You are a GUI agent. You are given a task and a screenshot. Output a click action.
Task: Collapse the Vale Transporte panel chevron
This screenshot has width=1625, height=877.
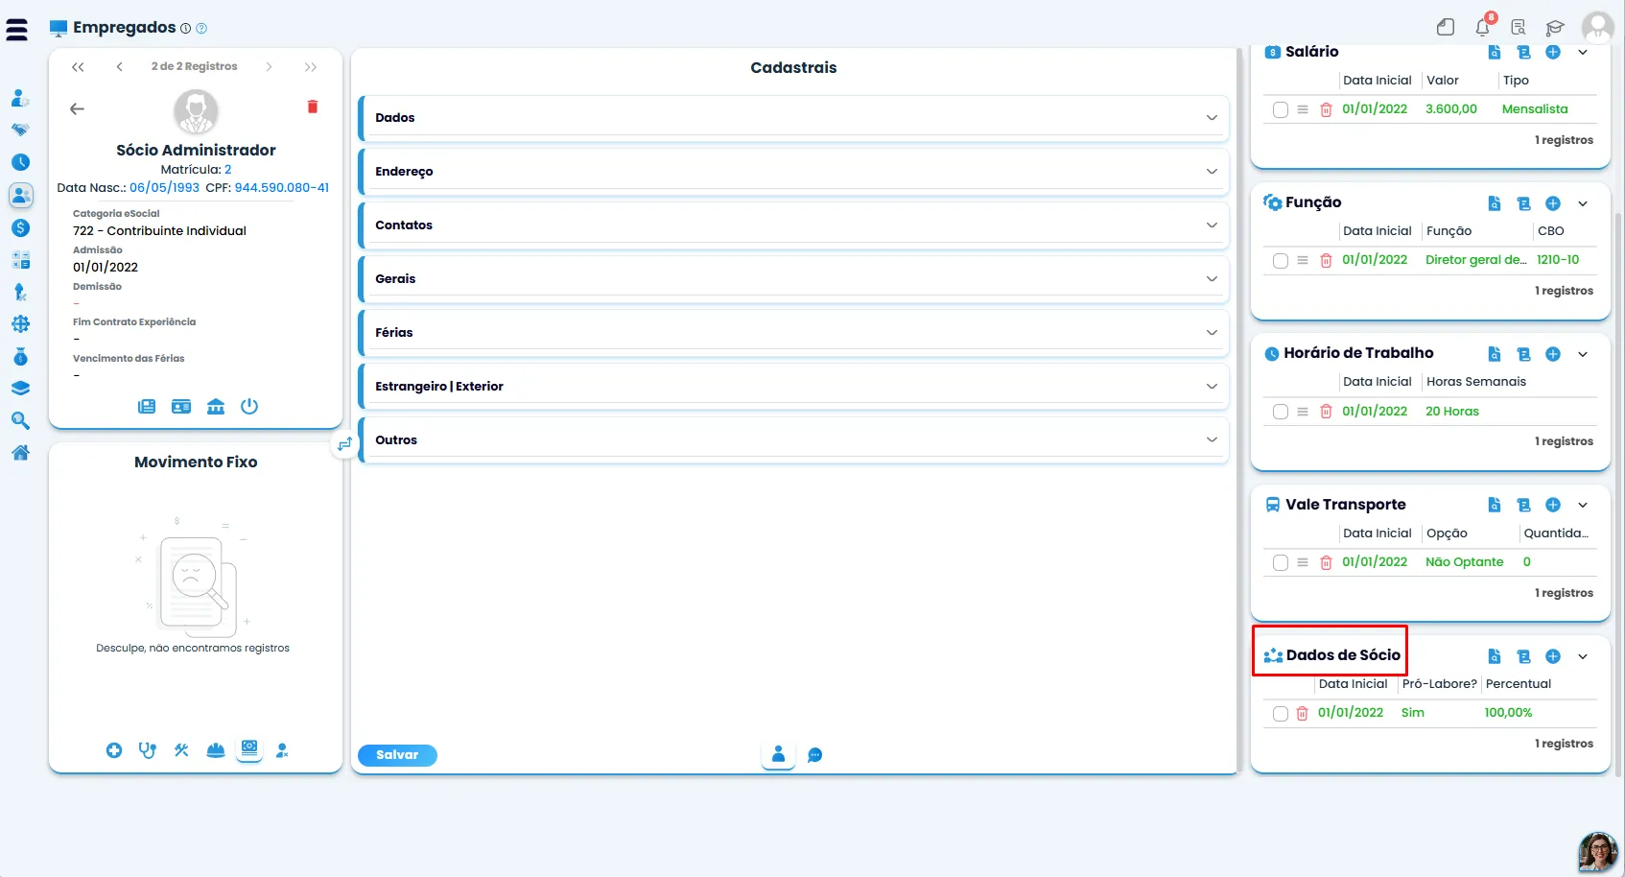point(1583,505)
